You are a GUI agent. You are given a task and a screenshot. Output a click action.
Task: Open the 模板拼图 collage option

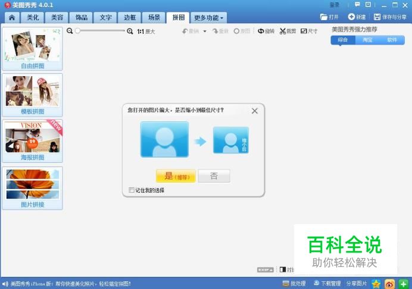click(32, 95)
